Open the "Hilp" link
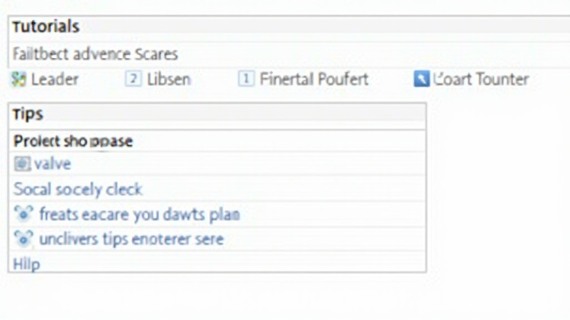 click(x=24, y=264)
